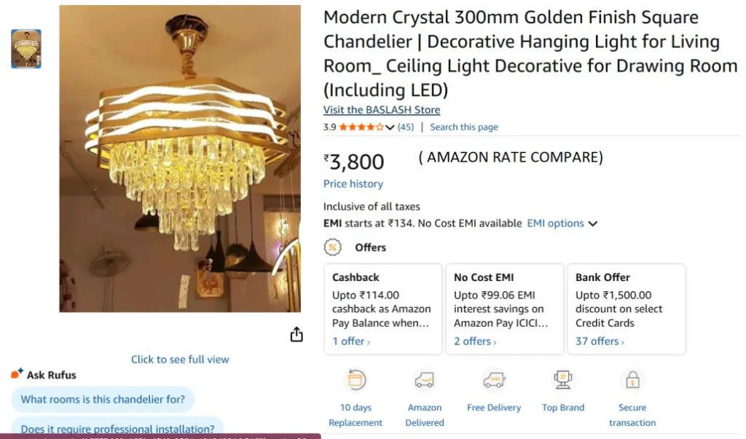This screenshot has height=439, width=746.
Task: Click the Free Delivery truck icon
Action: [x=494, y=380]
